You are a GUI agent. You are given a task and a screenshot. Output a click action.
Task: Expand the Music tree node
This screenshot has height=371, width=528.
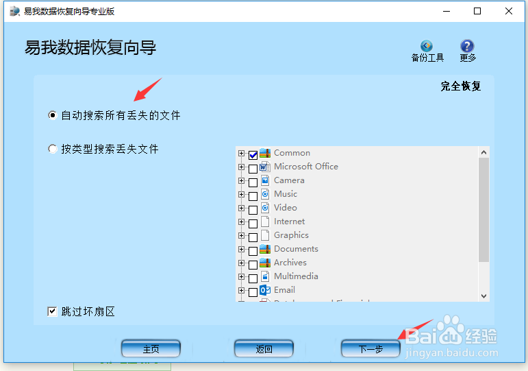[x=241, y=194]
